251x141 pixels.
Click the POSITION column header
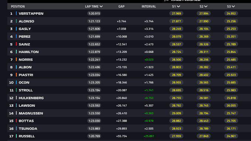click(x=18, y=7)
